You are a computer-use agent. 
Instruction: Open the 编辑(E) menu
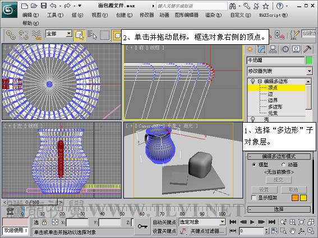[31, 15]
